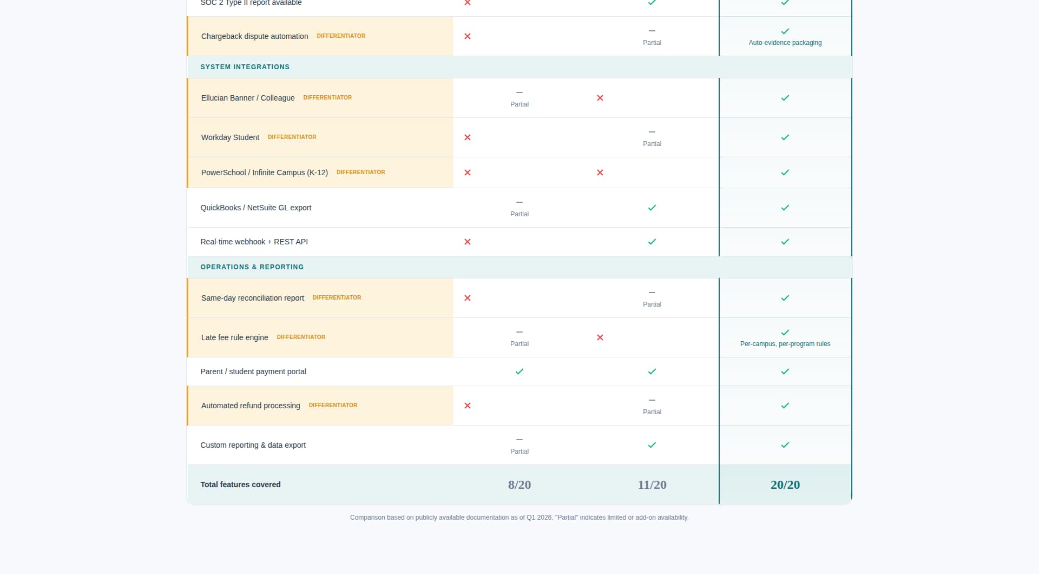
Task: Click the red cross in Ellucian Banner row
Action: pyautogui.click(x=600, y=98)
